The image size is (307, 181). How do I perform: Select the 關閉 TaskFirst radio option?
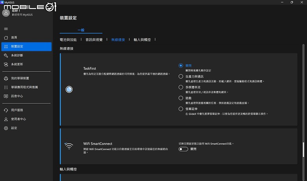[181, 66]
